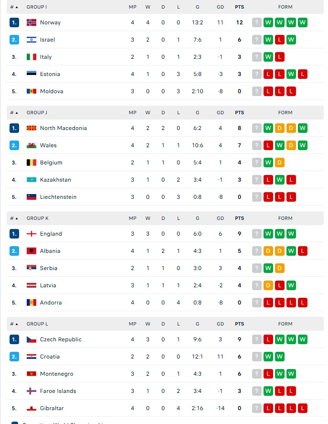The image size is (328, 424).
Task: Open the Montenegro team row
Action: click(x=165, y=374)
